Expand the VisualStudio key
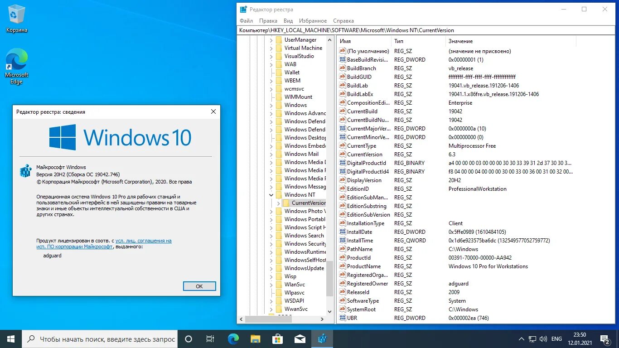619x348 pixels. (271, 56)
